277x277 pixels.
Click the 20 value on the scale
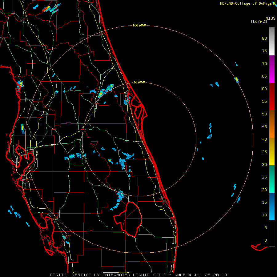click(264, 190)
